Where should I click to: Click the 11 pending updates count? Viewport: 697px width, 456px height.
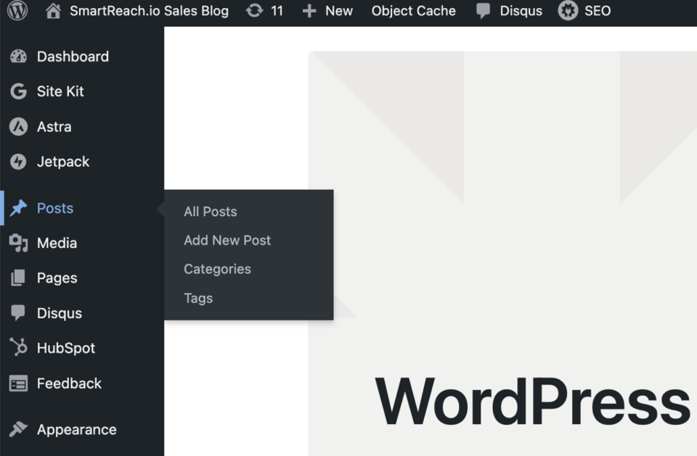point(277,11)
